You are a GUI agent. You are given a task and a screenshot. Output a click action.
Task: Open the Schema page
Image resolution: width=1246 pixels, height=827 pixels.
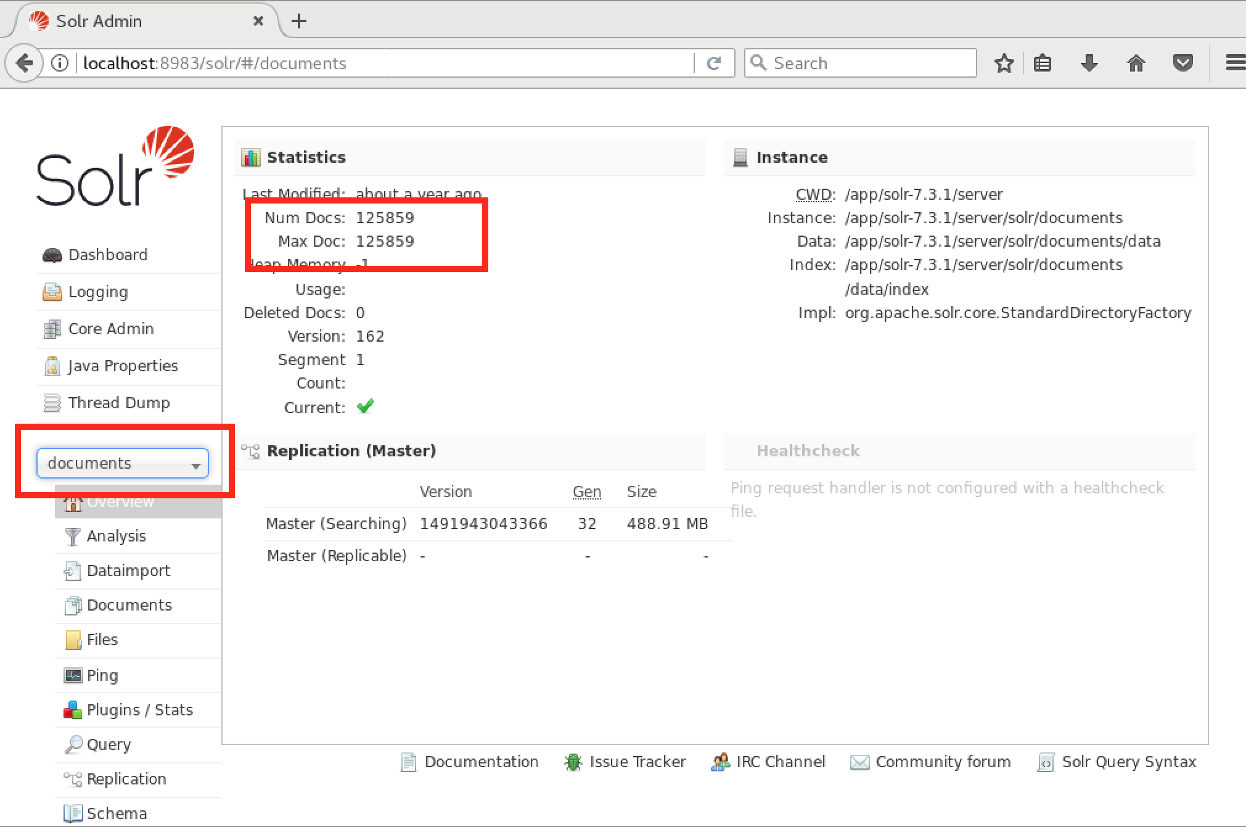(x=117, y=813)
